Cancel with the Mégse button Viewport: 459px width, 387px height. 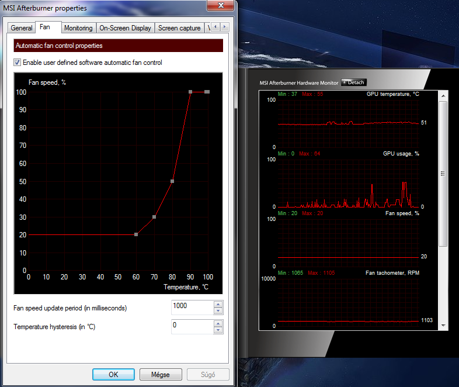[161, 374]
